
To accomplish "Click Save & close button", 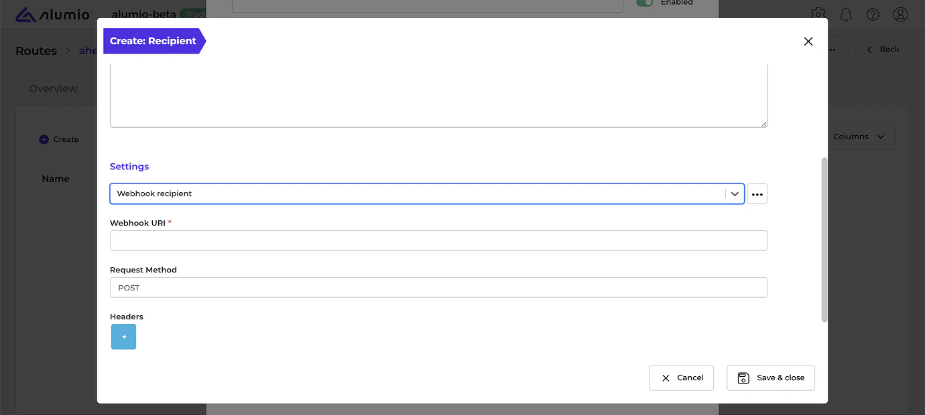I will [x=771, y=378].
